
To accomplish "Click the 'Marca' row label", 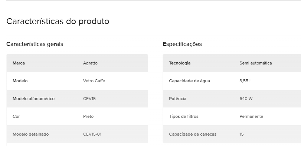I will click(x=19, y=63).
